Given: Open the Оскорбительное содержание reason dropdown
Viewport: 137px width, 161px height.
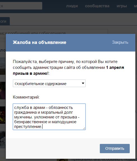Looking at the screenshot, I should (x=49, y=83).
